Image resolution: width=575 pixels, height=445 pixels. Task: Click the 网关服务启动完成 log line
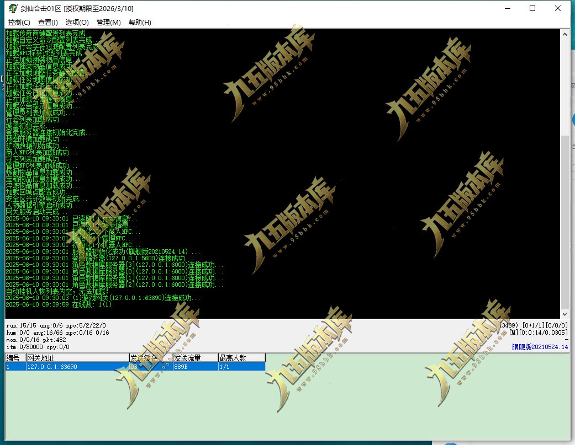[36, 212]
